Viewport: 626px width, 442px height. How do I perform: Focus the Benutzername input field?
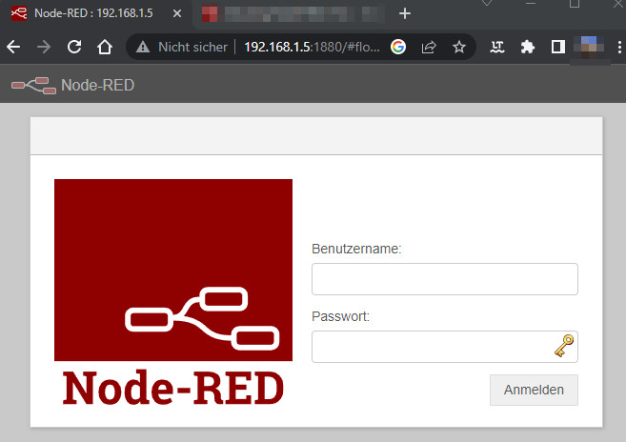pyautogui.click(x=445, y=279)
